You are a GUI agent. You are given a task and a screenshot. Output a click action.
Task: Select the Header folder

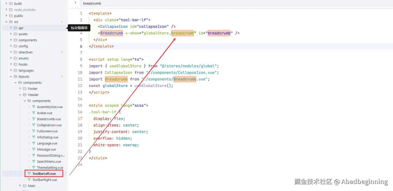[33, 95]
